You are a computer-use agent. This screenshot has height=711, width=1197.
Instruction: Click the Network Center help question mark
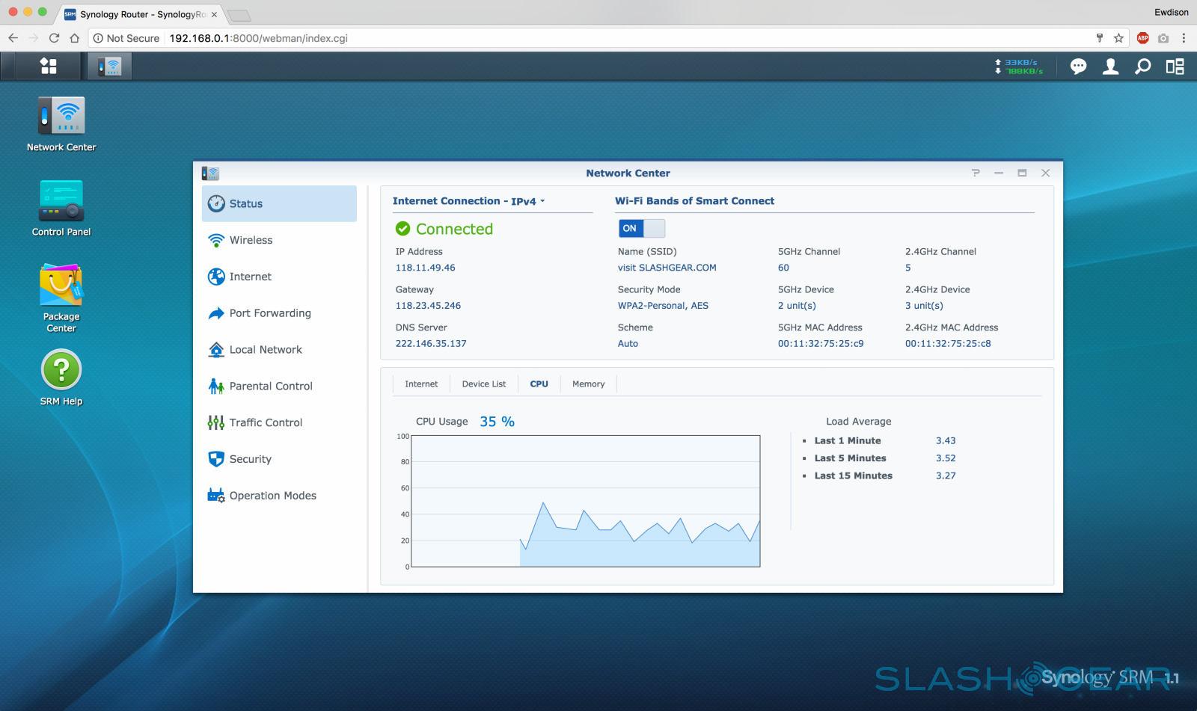point(976,173)
